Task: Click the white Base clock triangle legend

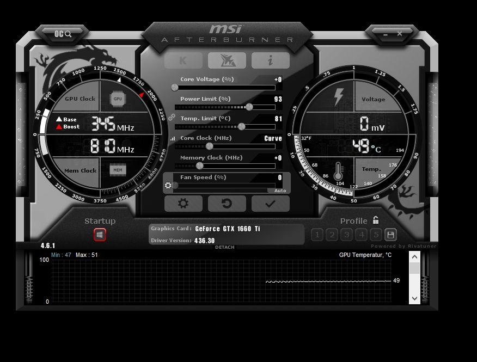Action: tap(59, 119)
